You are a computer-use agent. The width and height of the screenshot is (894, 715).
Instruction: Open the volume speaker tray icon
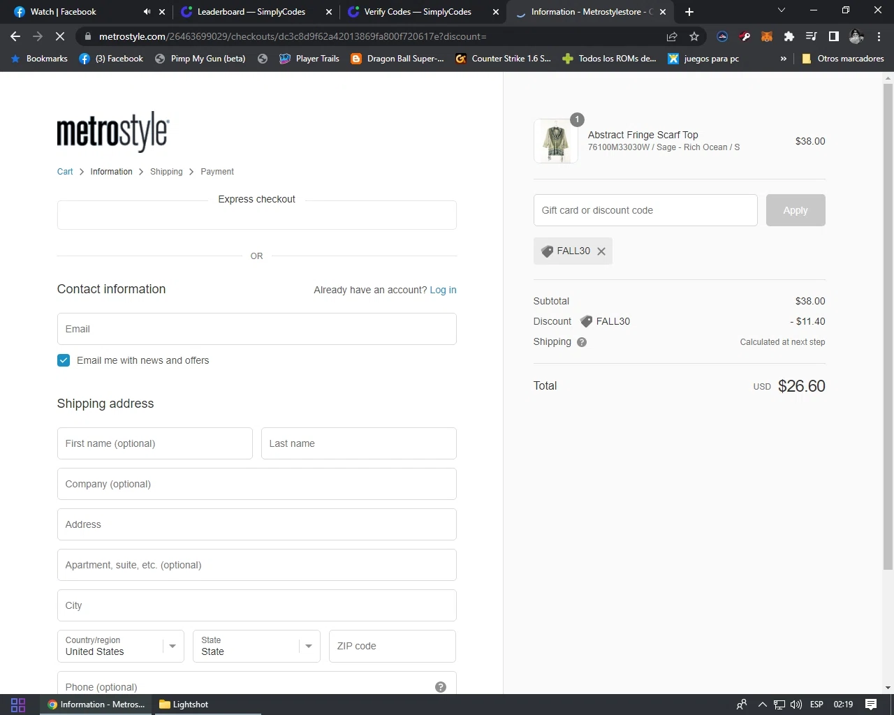[x=796, y=705]
